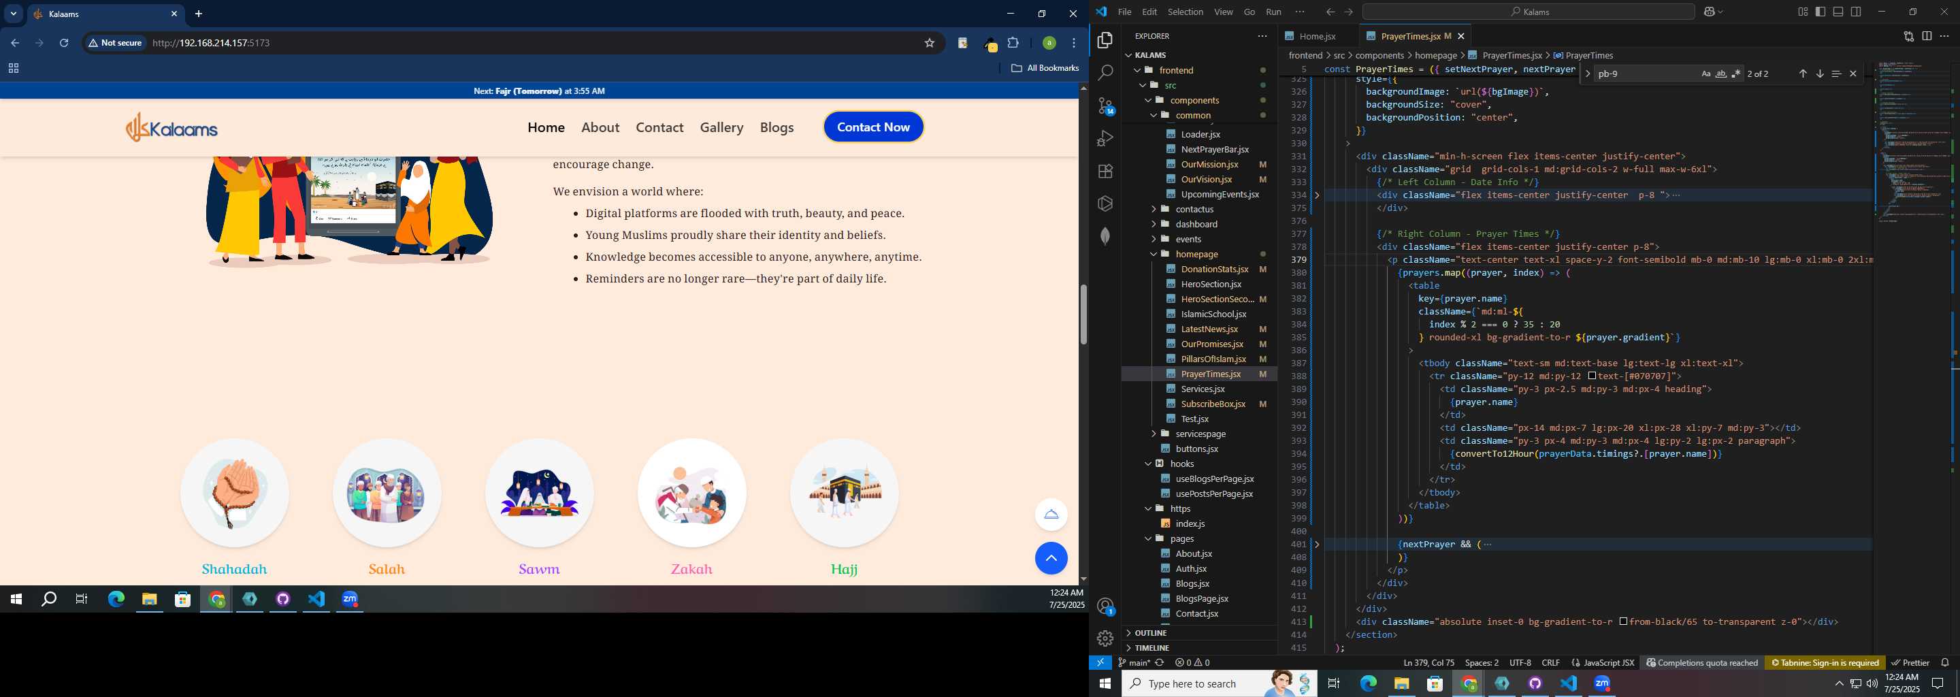
Task: Toggle the bottom Panel visibility
Action: [x=1838, y=12]
